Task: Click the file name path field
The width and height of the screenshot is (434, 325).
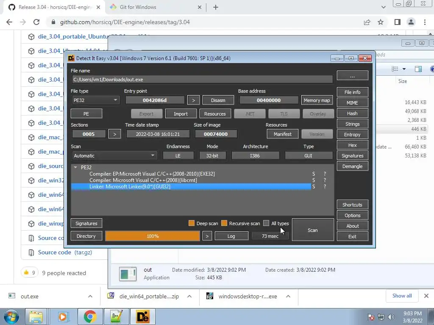Action: pyautogui.click(x=202, y=80)
